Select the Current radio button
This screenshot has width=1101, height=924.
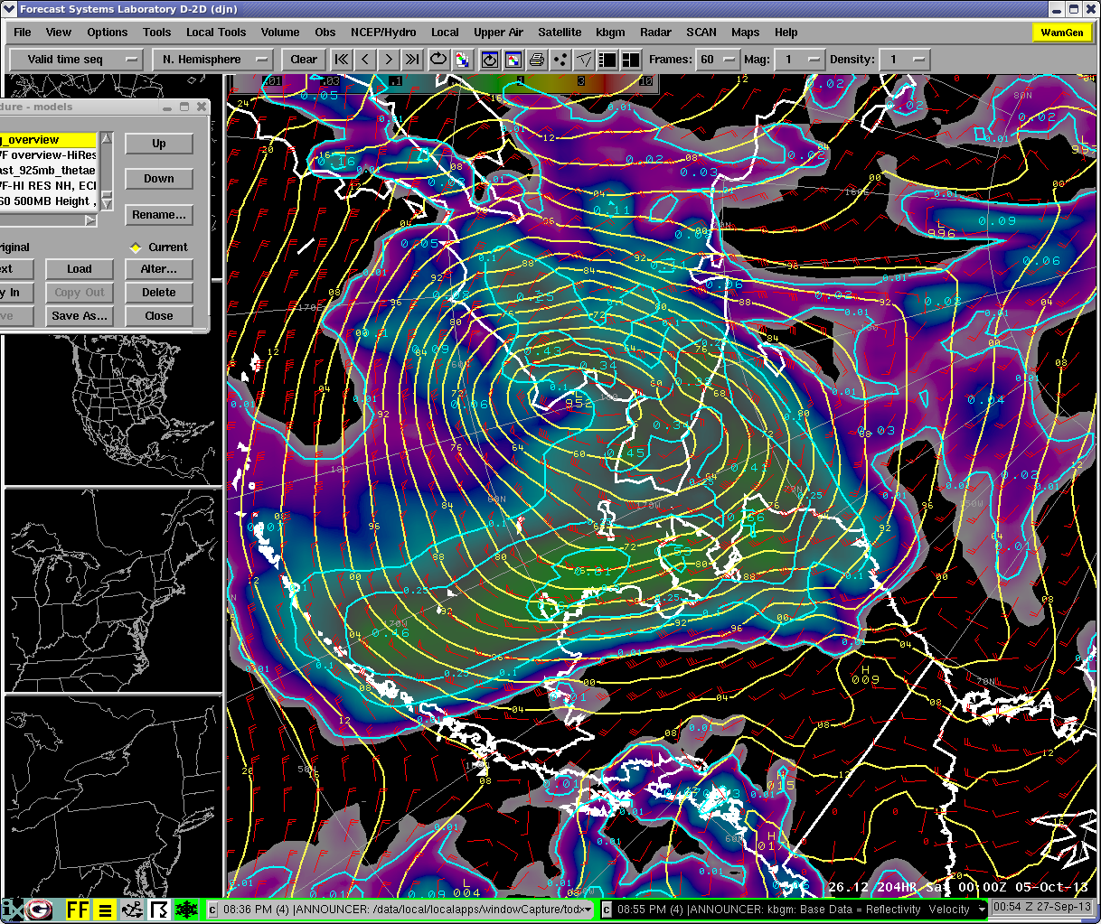(x=136, y=247)
